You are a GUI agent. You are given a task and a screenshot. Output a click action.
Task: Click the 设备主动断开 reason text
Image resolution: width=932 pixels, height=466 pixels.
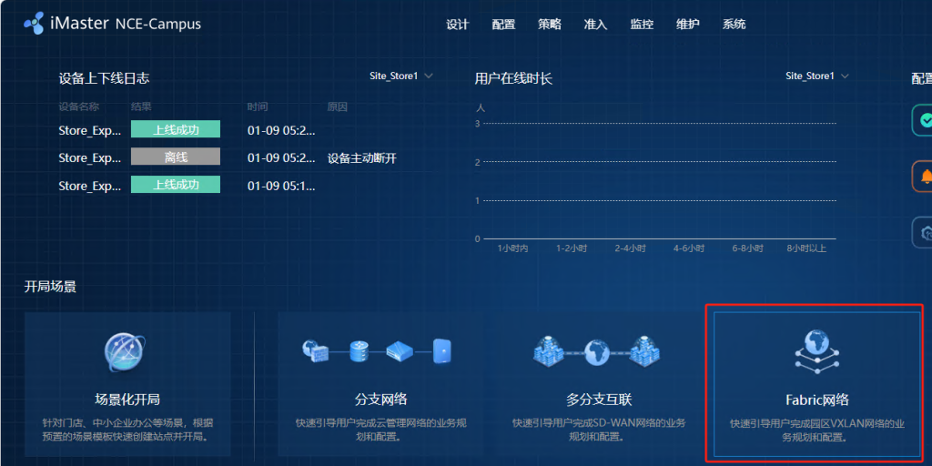pos(362,158)
